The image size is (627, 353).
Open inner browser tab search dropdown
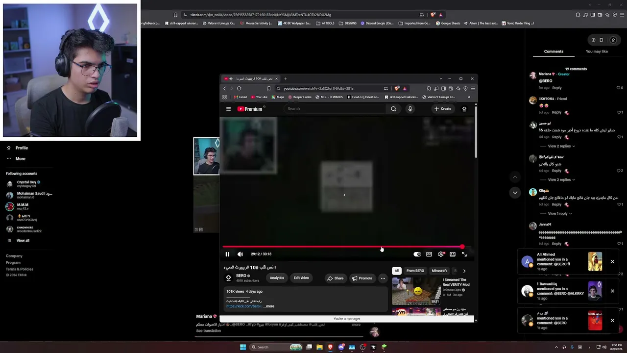[441, 78]
